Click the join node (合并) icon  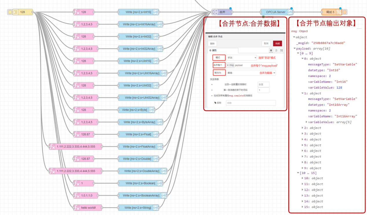[x=215, y=12]
